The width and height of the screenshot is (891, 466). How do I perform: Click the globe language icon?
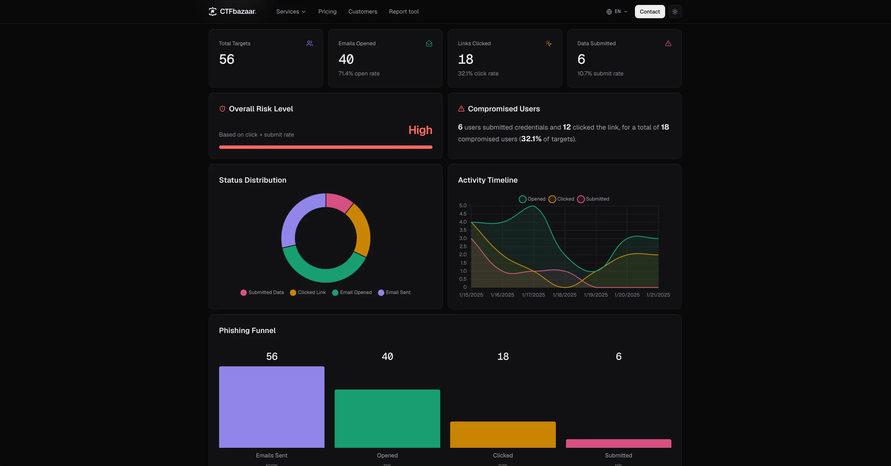point(609,12)
